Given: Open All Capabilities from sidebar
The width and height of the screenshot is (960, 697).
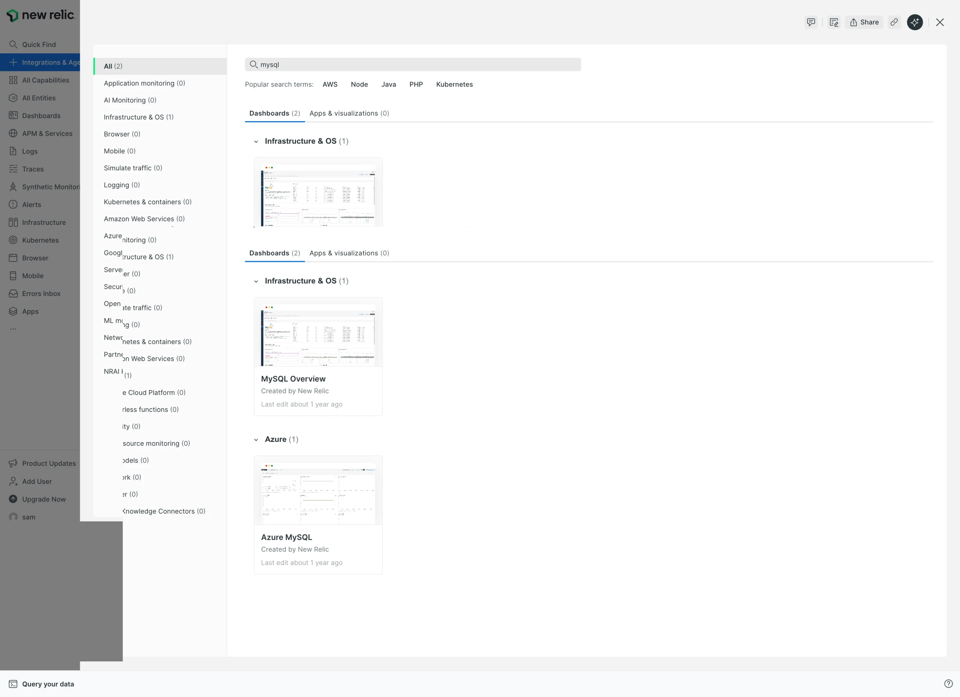Looking at the screenshot, I should coord(40,80).
